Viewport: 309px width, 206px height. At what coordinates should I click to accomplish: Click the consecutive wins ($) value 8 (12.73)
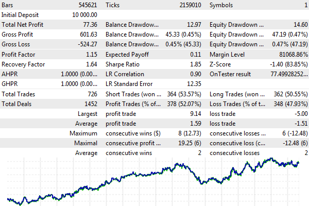190,133
